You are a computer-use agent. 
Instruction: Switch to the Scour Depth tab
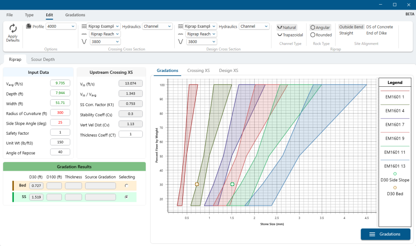[43, 60]
